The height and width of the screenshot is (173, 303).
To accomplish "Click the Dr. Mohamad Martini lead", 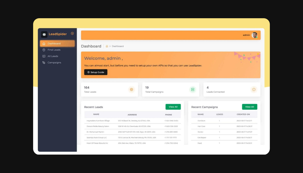I will [x=96, y=132].
